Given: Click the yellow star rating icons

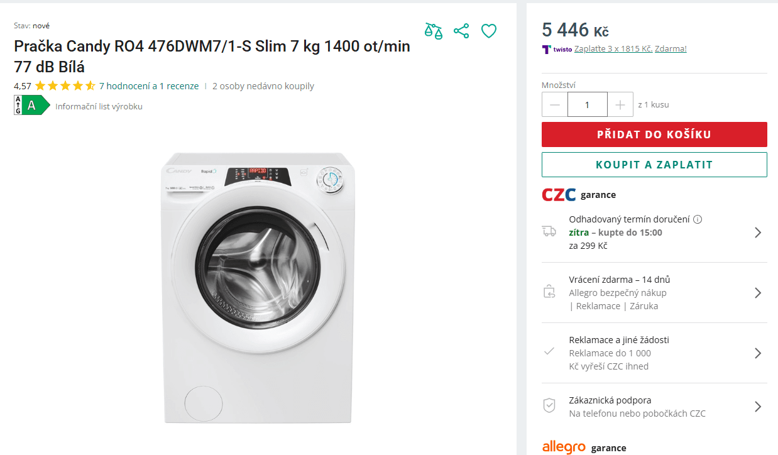Looking at the screenshot, I should click(x=65, y=86).
